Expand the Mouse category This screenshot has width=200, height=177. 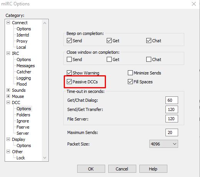pos(8,96)
